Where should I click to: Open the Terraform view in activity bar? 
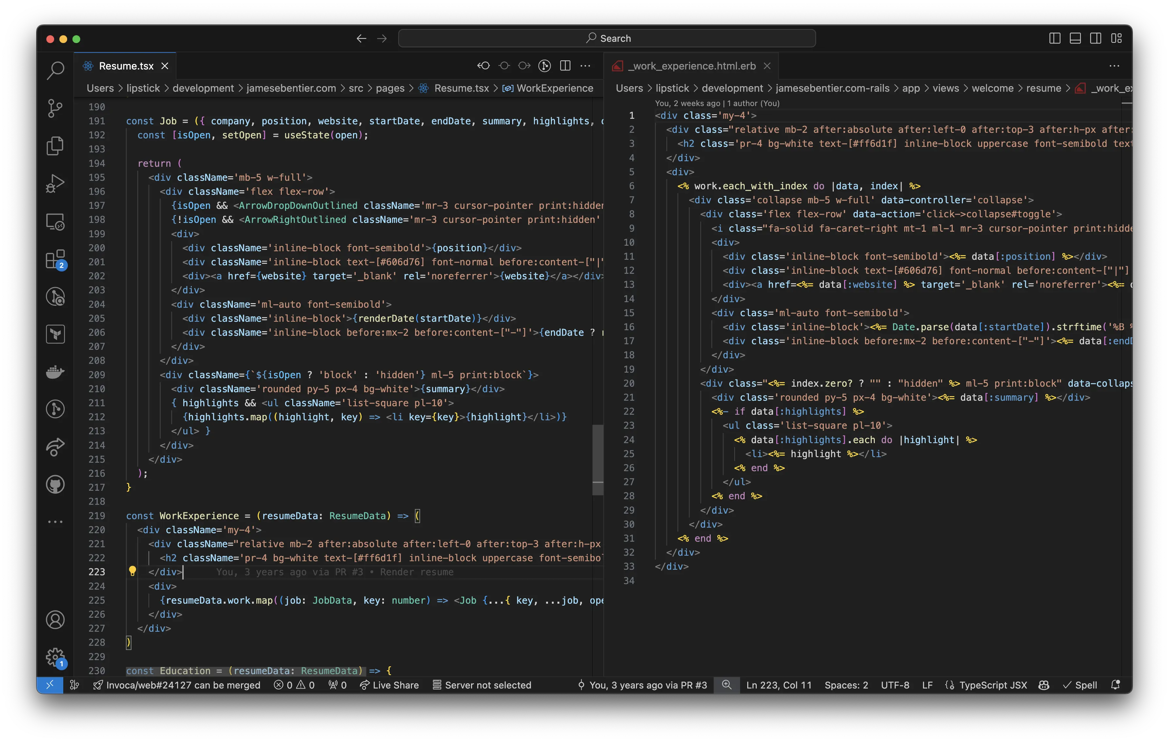(x=55, y=334)
